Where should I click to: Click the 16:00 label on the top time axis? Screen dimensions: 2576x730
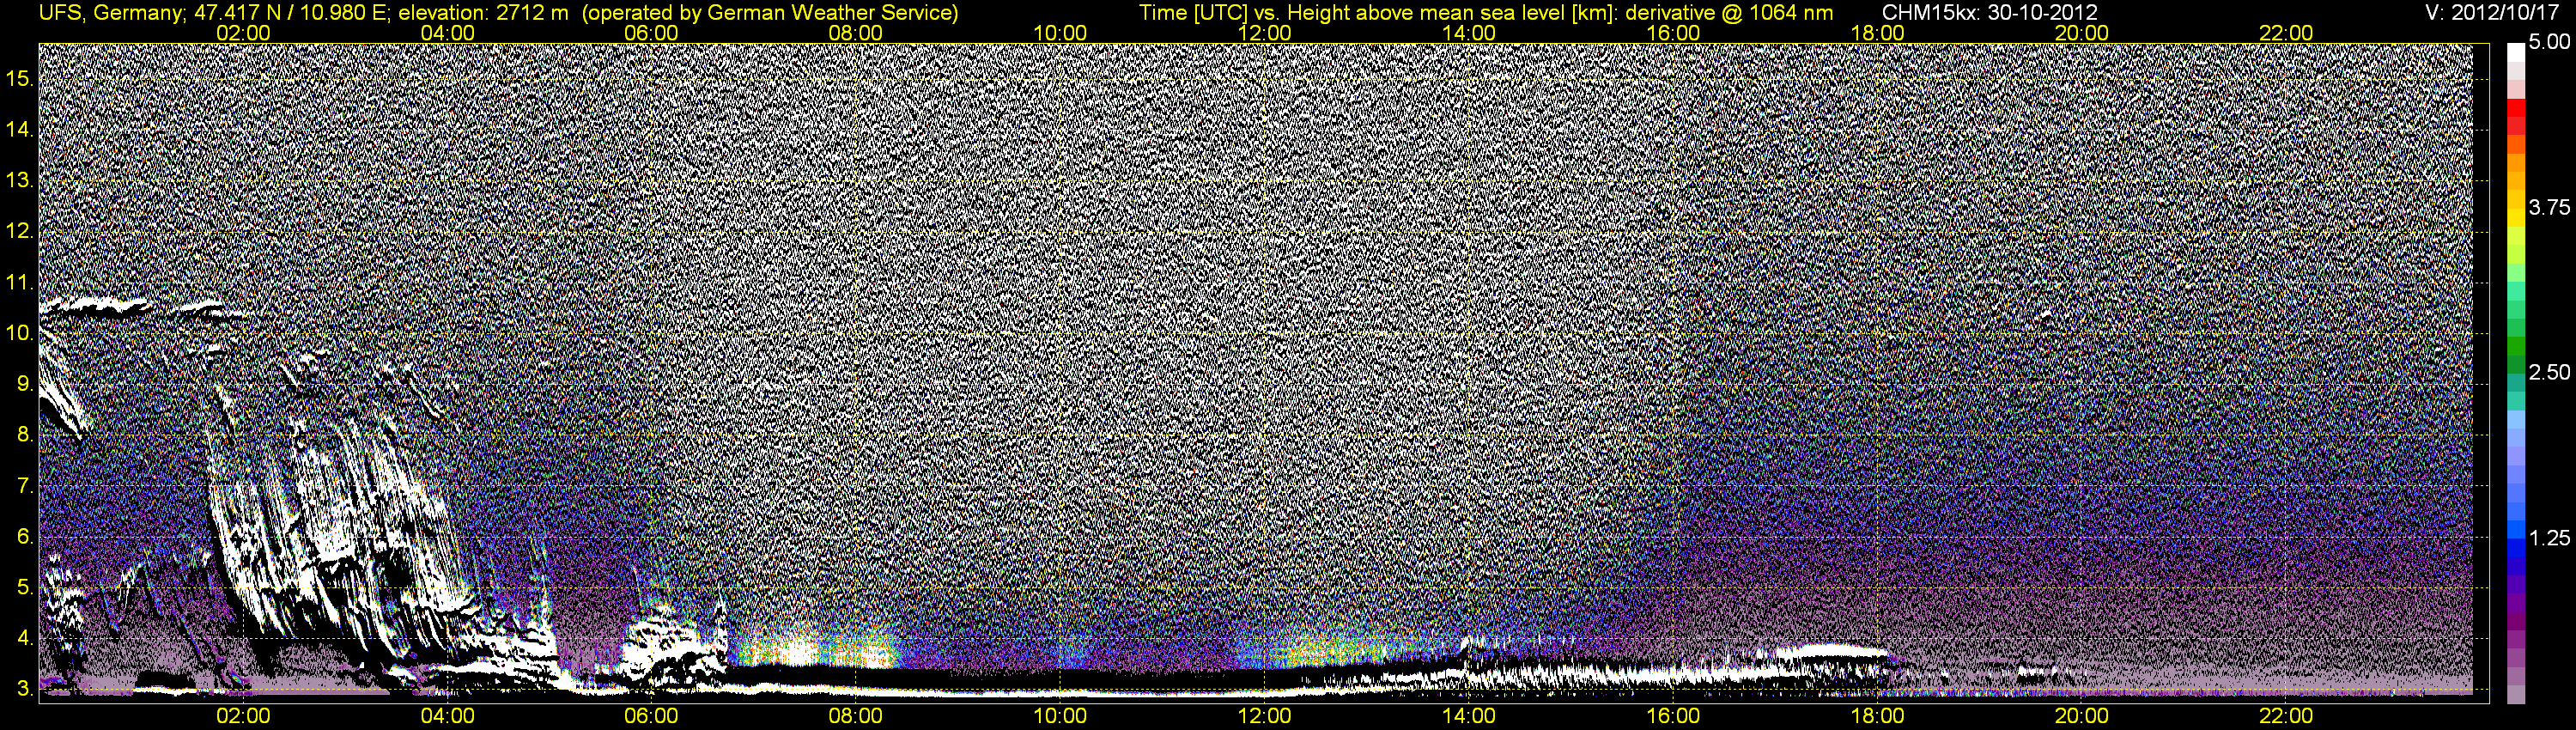(x=1673, y=33)
